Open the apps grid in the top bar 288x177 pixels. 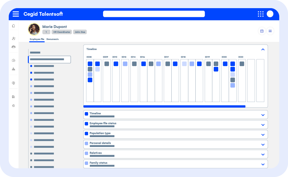click(260, 14)
